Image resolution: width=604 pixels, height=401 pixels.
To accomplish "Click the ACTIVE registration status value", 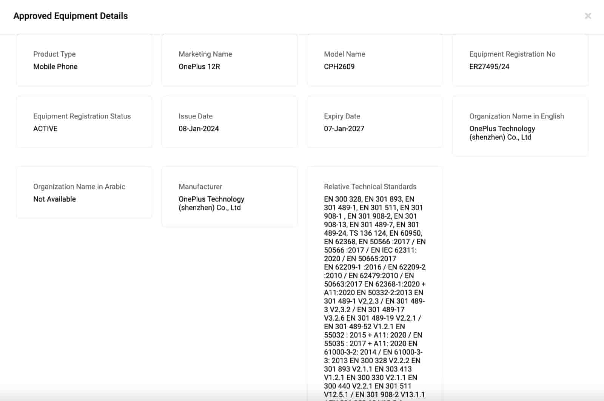I will click(45, 128).
